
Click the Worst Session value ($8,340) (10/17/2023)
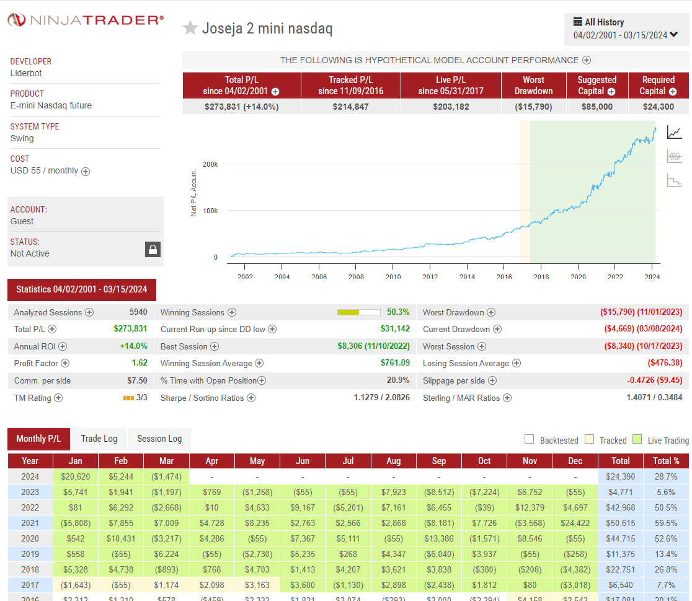pyautogui.click(x=643, y=346)
